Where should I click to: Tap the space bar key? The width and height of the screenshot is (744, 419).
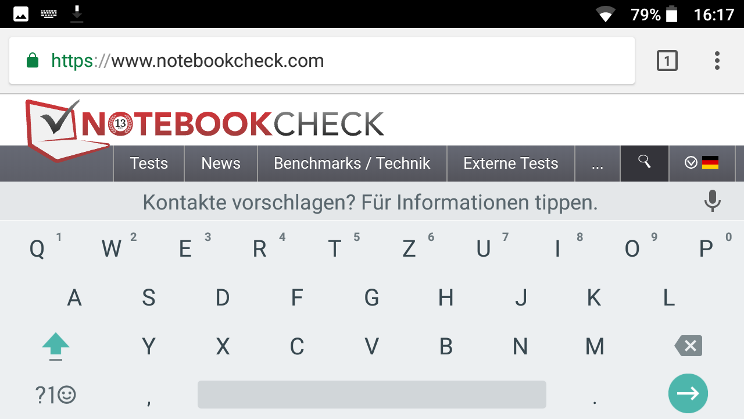click(372, 395)
